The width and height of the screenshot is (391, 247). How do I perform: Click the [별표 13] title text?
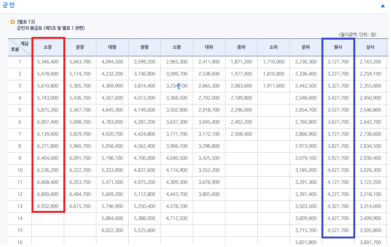pyautogui.click(x=26, y=22)
